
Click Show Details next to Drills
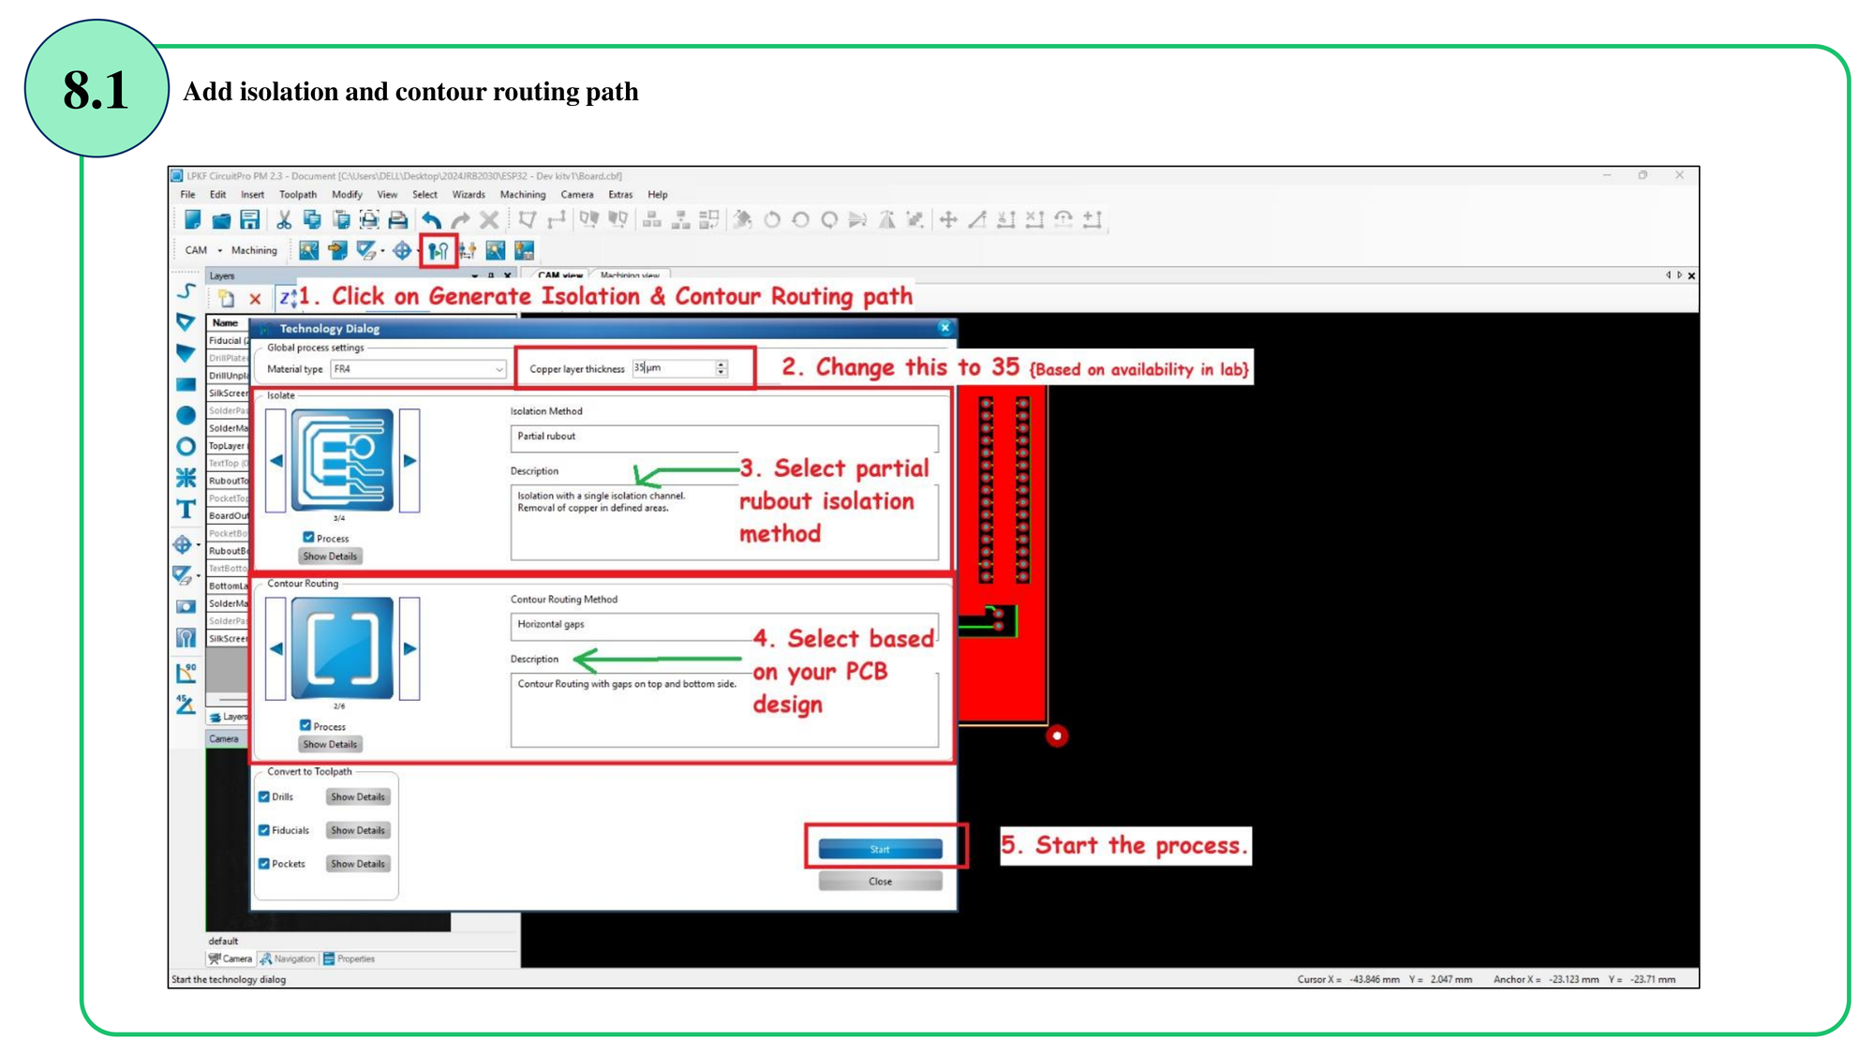point(358,797)
